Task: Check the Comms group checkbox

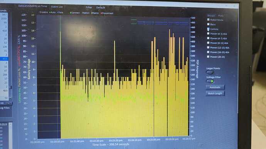Action: pyautogui.click(x=208, y=29)
